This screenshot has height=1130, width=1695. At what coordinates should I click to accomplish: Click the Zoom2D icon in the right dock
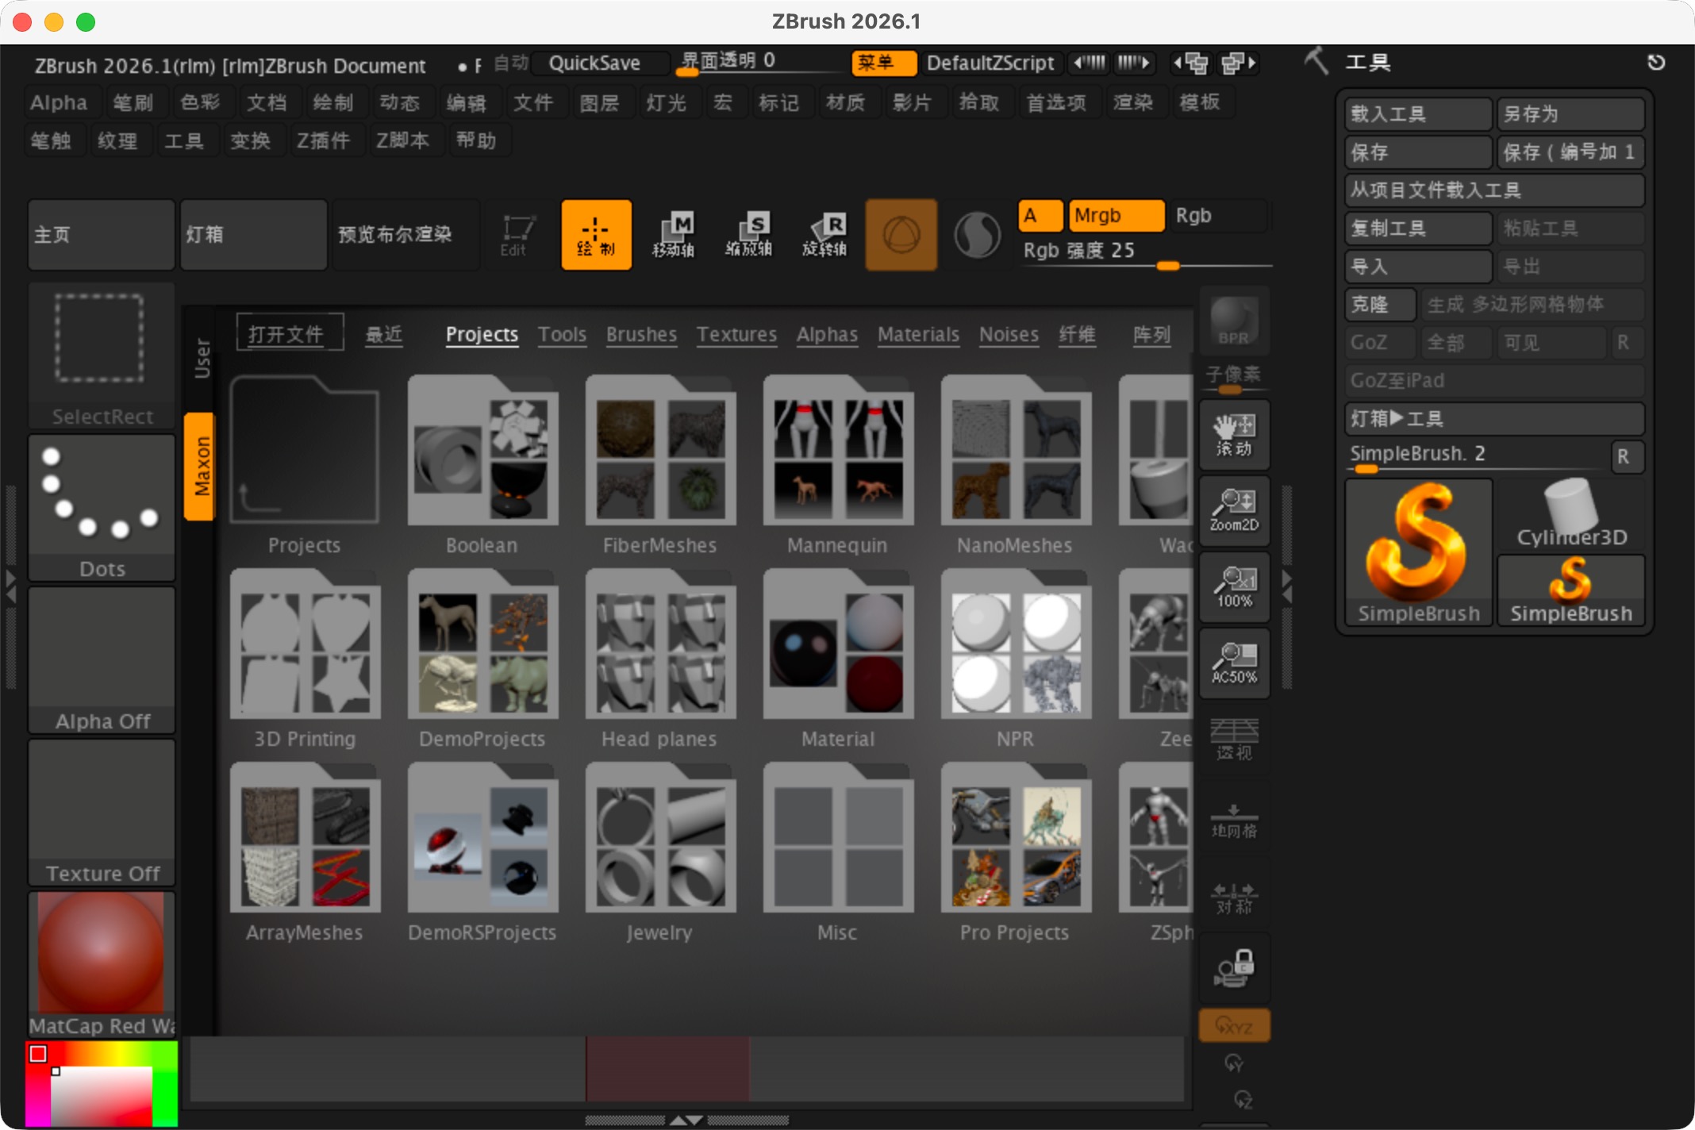click(1234, 511)
